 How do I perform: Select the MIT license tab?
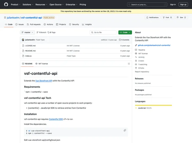click(42, 64)
